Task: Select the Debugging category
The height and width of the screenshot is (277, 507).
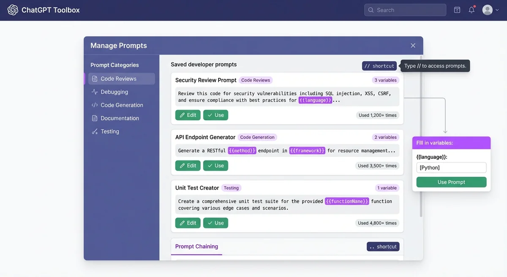Action: [114, 92]
